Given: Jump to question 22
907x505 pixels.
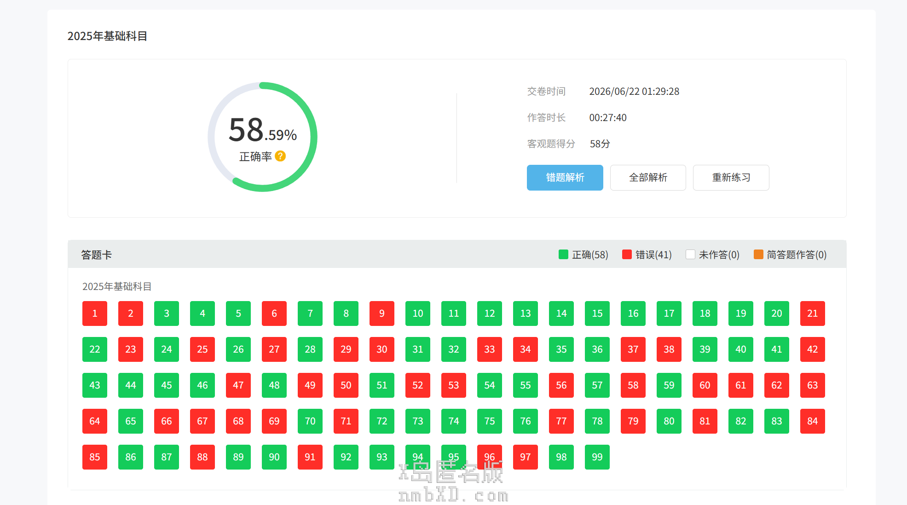Looking at the screenshot, I should (95, 349).
